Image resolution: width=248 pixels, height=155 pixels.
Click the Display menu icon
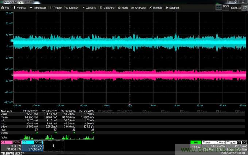click(67, 8)
